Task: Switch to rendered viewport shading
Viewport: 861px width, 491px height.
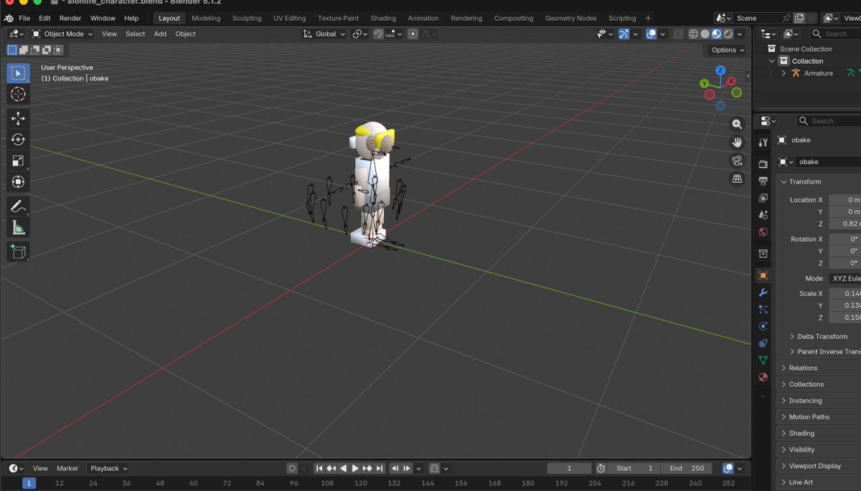Action: (728, 34)
